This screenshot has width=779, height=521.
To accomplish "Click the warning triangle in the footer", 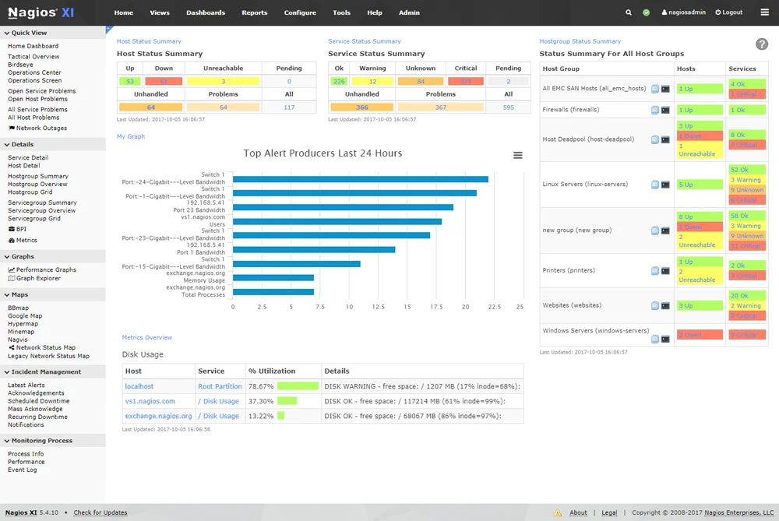I will (557, 512).
